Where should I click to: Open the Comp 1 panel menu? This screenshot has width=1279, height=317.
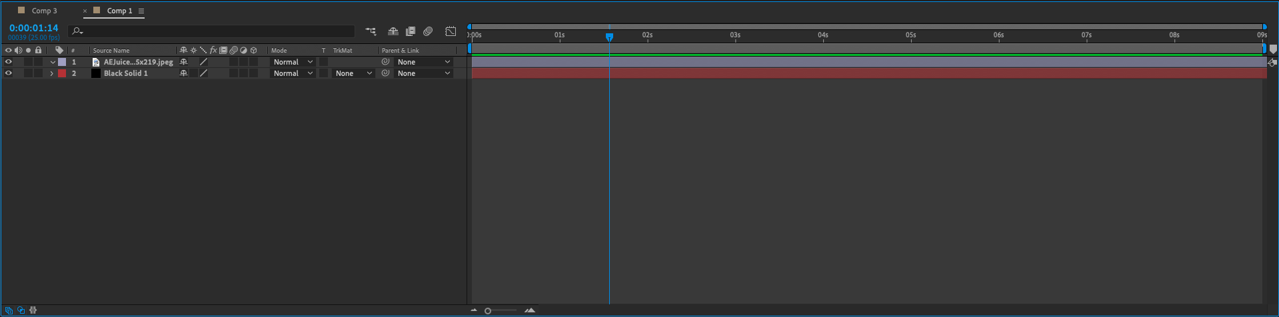point(141,11)
